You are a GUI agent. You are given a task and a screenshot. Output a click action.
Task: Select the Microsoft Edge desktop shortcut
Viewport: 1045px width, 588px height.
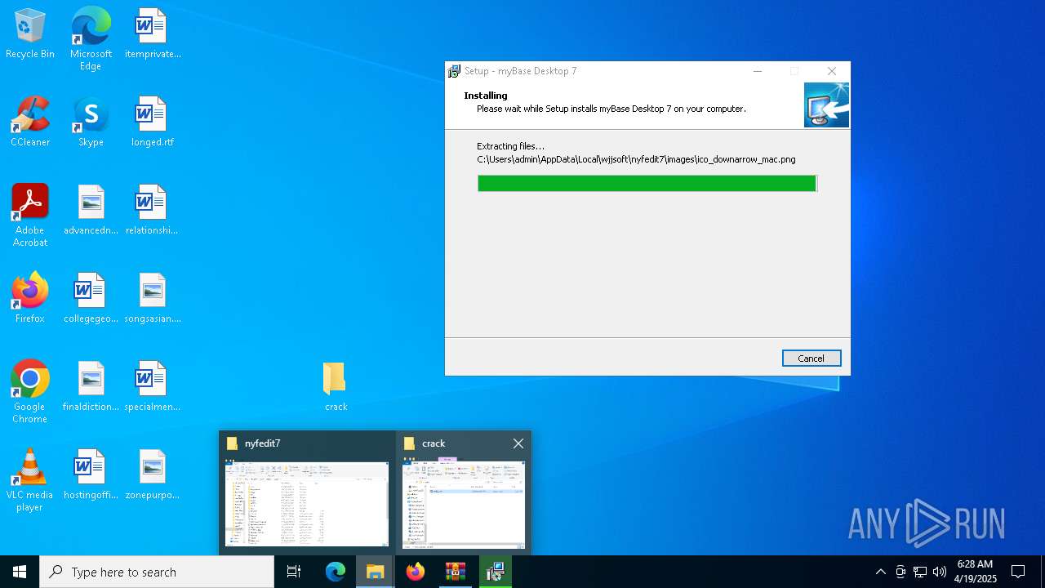pyautogui.click(x=91, y=39)
